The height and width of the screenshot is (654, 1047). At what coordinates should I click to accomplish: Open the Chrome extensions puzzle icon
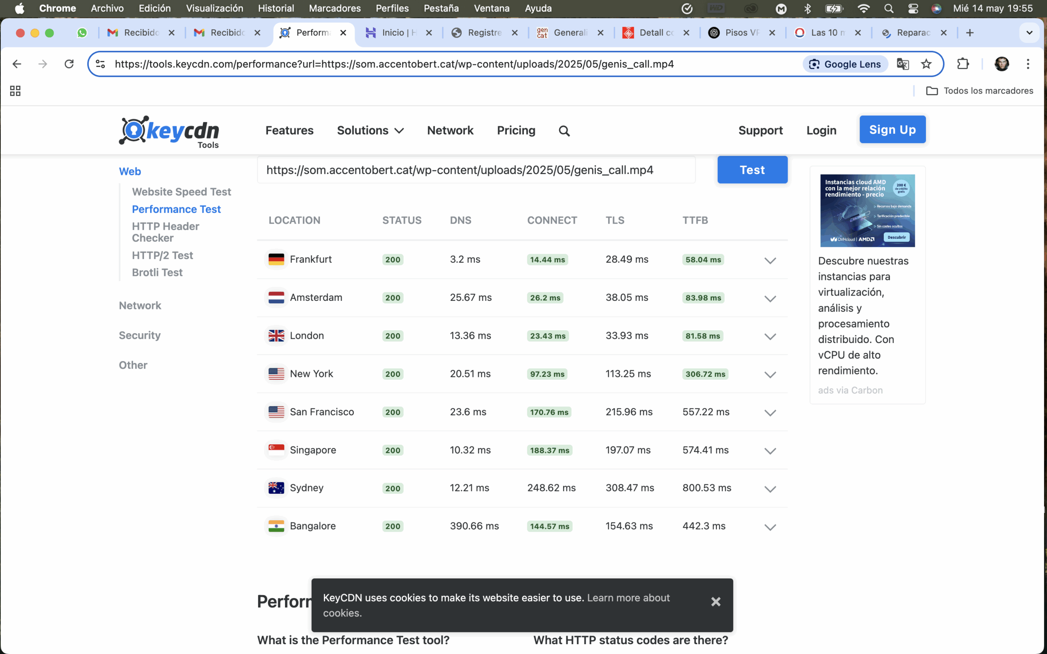point(963,64)
